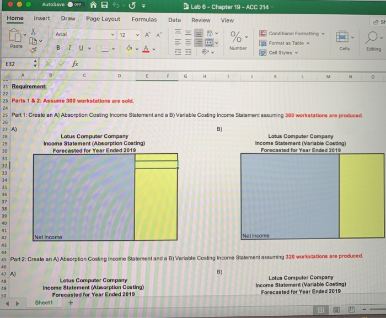Click the Format Painter brush icon
The width and height of the screenshot is (386, 318).
pyautogui.click(x=33, y=50)
